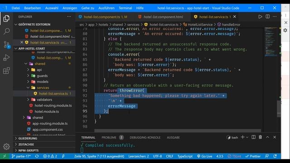Open feedback icon in status bar
This screenshot has width=290, height=163.
click(267, 156)
